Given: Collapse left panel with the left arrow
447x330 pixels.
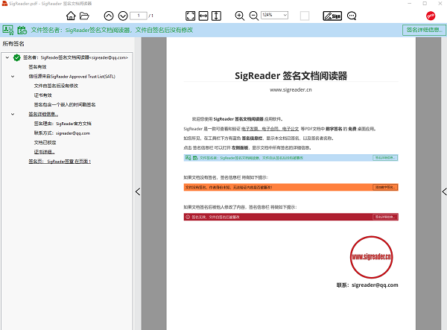Looking at the screenshot, I should click(137, 191).
